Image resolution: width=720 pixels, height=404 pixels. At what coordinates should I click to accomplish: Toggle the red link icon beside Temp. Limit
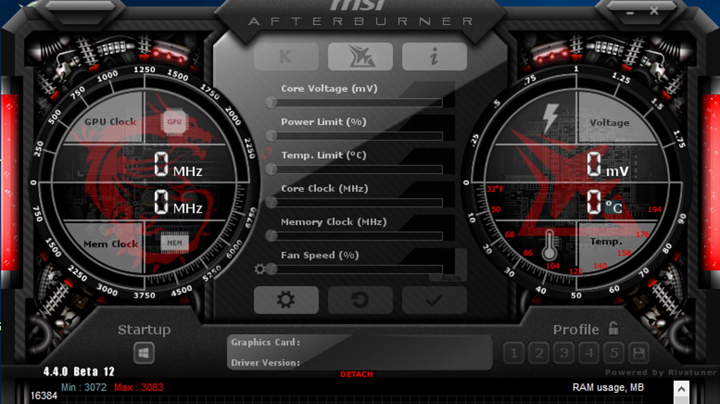pos(267,153)
